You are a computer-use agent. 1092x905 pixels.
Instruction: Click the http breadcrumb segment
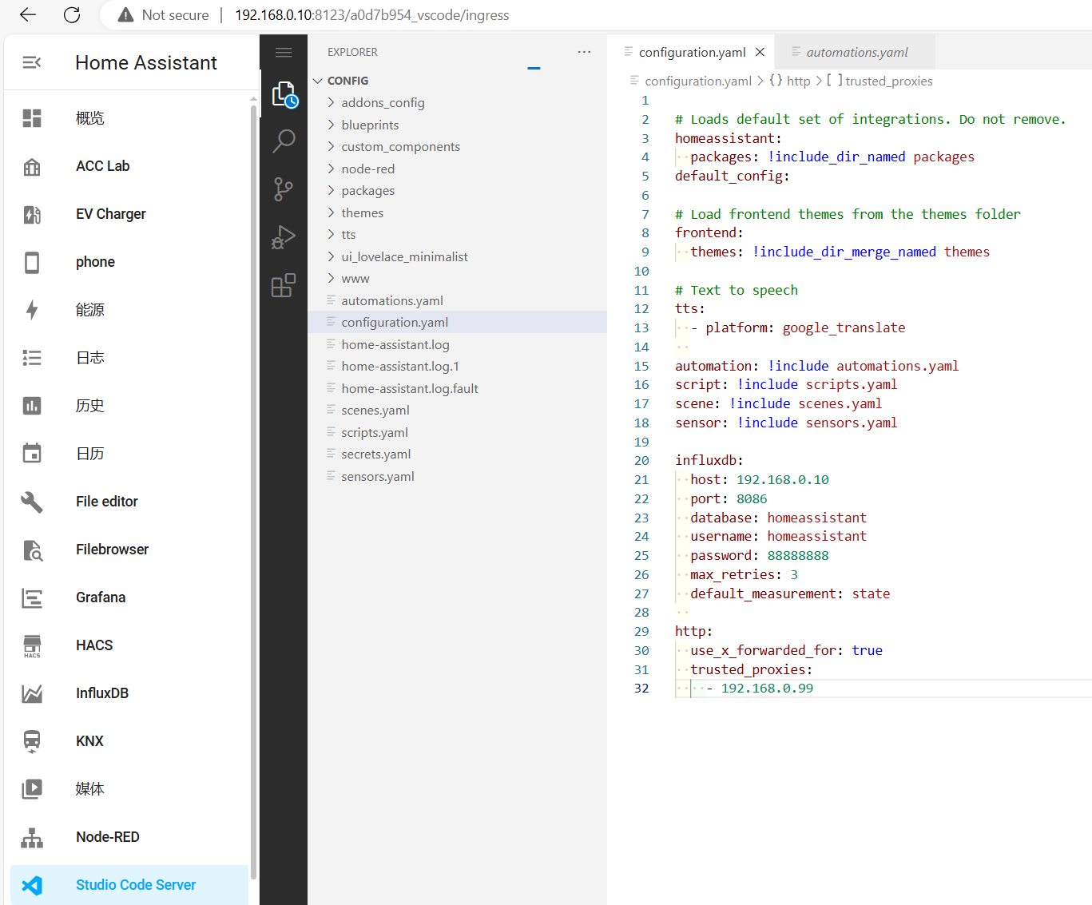tap(798, 81)
